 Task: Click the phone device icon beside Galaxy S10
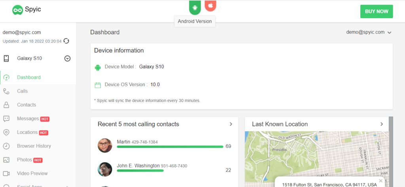tap(6, 58)
